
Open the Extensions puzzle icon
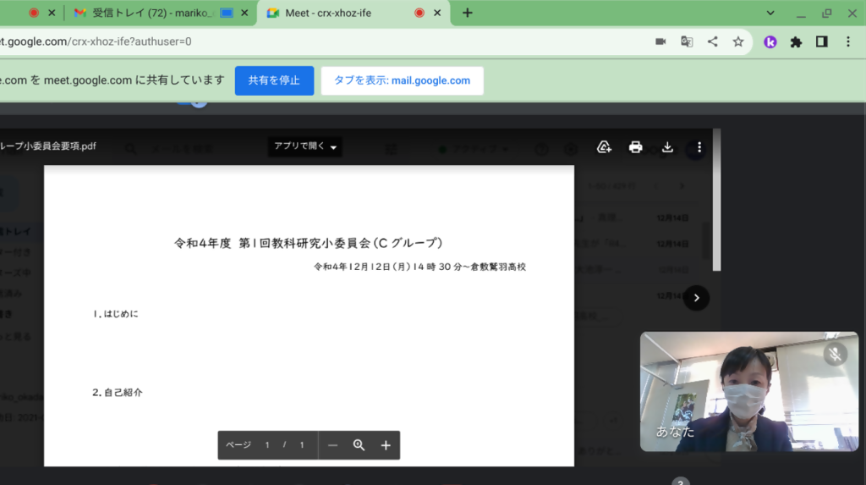(796, 41)
